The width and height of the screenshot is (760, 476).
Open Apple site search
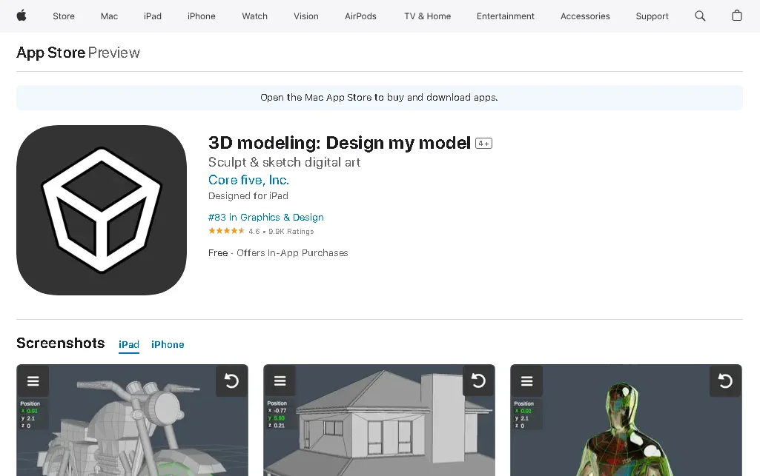tap(699, 16)
